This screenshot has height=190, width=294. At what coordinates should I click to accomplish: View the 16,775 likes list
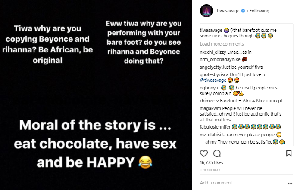click(x=211, y=163)
